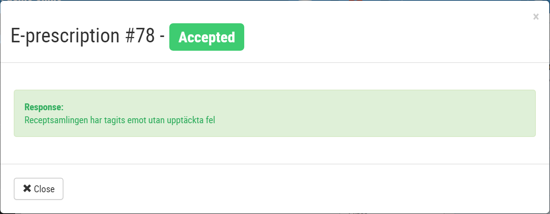Click the blank header space right of Accepted
This screenshot has height=214, width=550.
[x=382, y=37]
